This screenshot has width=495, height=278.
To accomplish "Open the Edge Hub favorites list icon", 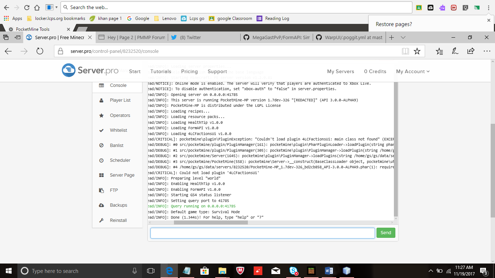I will point(440,51).
